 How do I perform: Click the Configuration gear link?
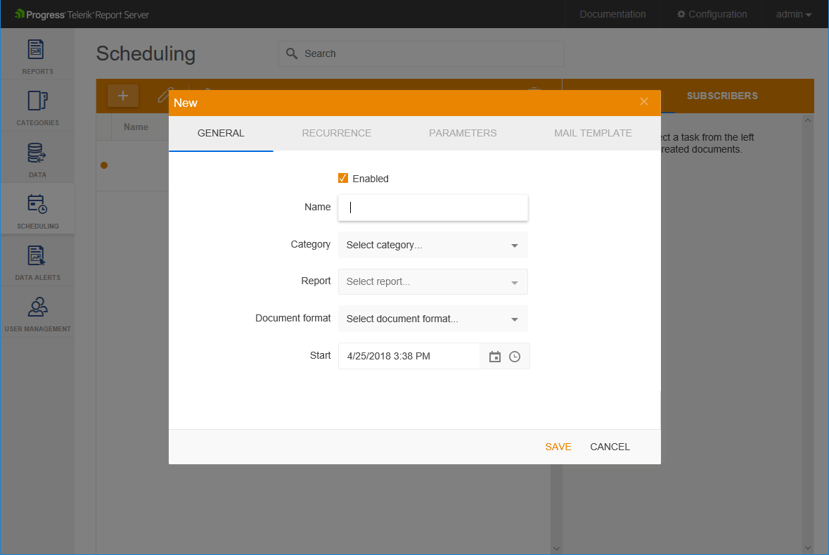tap(712, 14)
